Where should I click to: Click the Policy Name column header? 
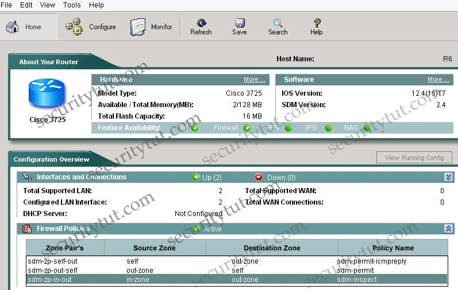(393, 248)
